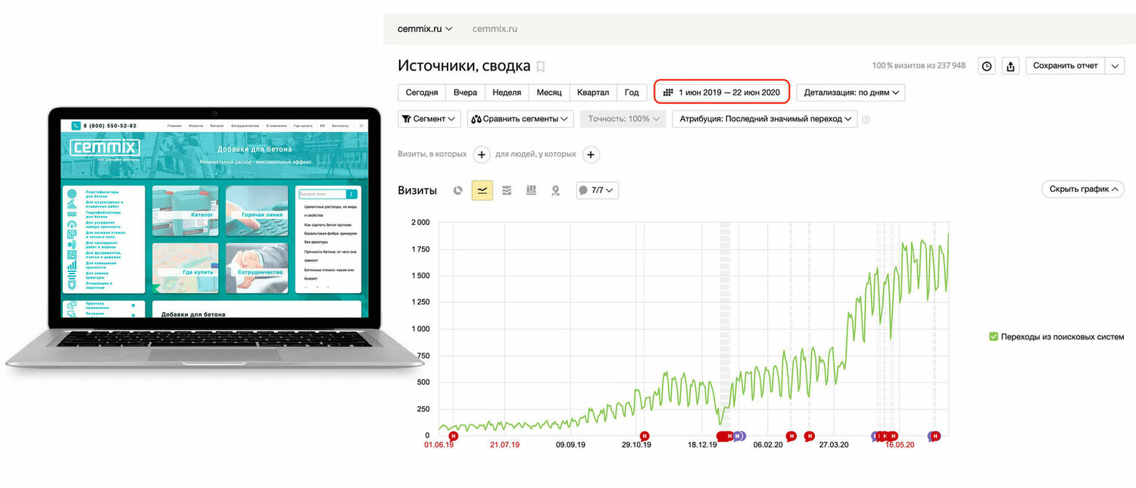This screenshot has width=1136, height=488.
Task: Click the grey cemmix.ru breadcrumb link
Action: point(495,29)
